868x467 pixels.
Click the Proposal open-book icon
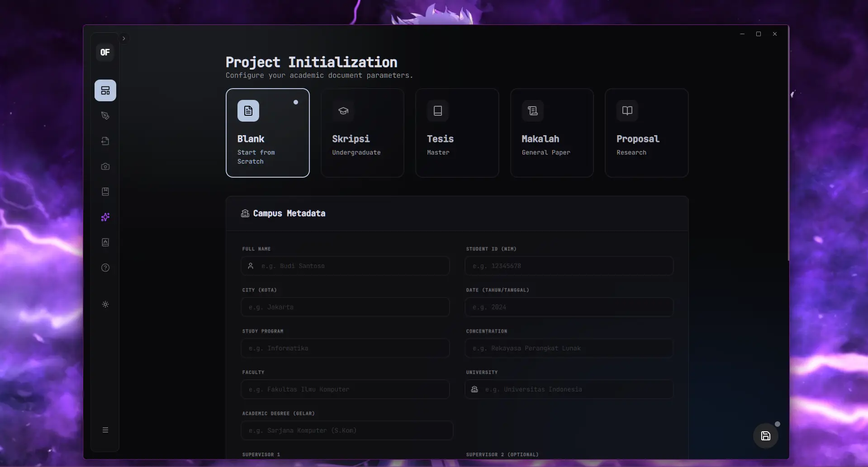pyautogui.click(x=627, y=111)
